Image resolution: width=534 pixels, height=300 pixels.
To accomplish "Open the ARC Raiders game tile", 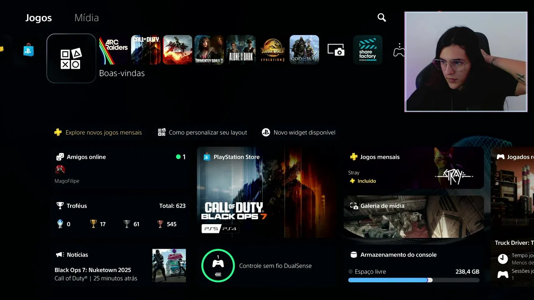I will [x=113, y=50].
